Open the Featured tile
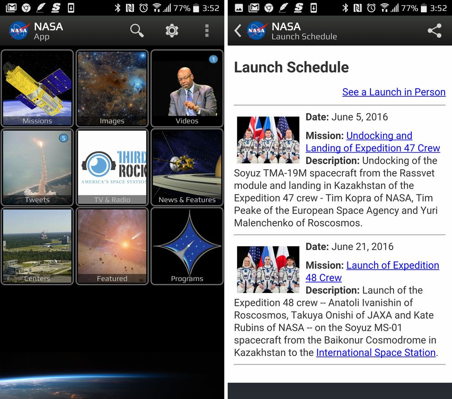 112,246
